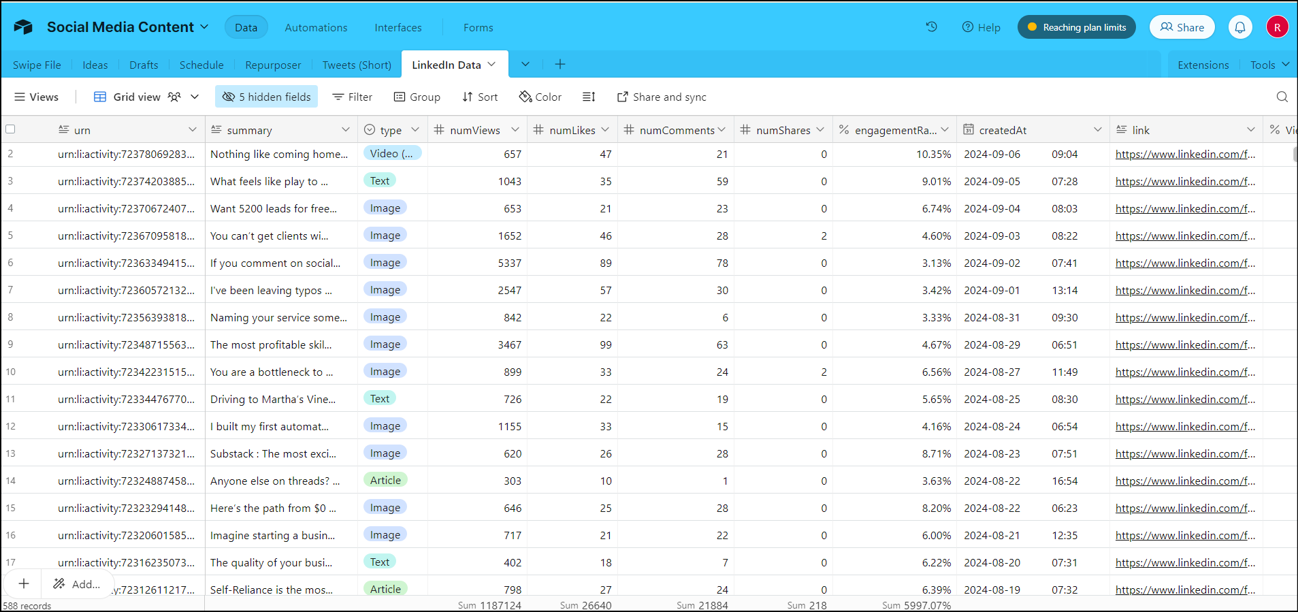This screenshot has height=612, width=1298.
Task: Select engagement rate 10.35% cell
Action: point(895,154)
